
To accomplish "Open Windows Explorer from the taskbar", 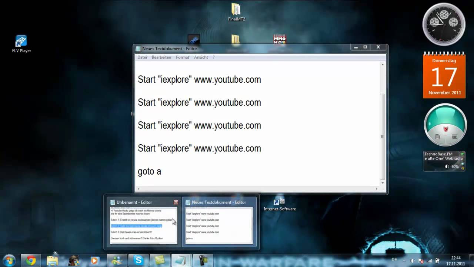I will (x=53, y=261).
